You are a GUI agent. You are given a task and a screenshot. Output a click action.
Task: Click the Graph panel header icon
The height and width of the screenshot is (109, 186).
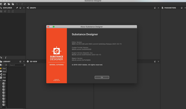pyautogui.click(x=28, y=8)
